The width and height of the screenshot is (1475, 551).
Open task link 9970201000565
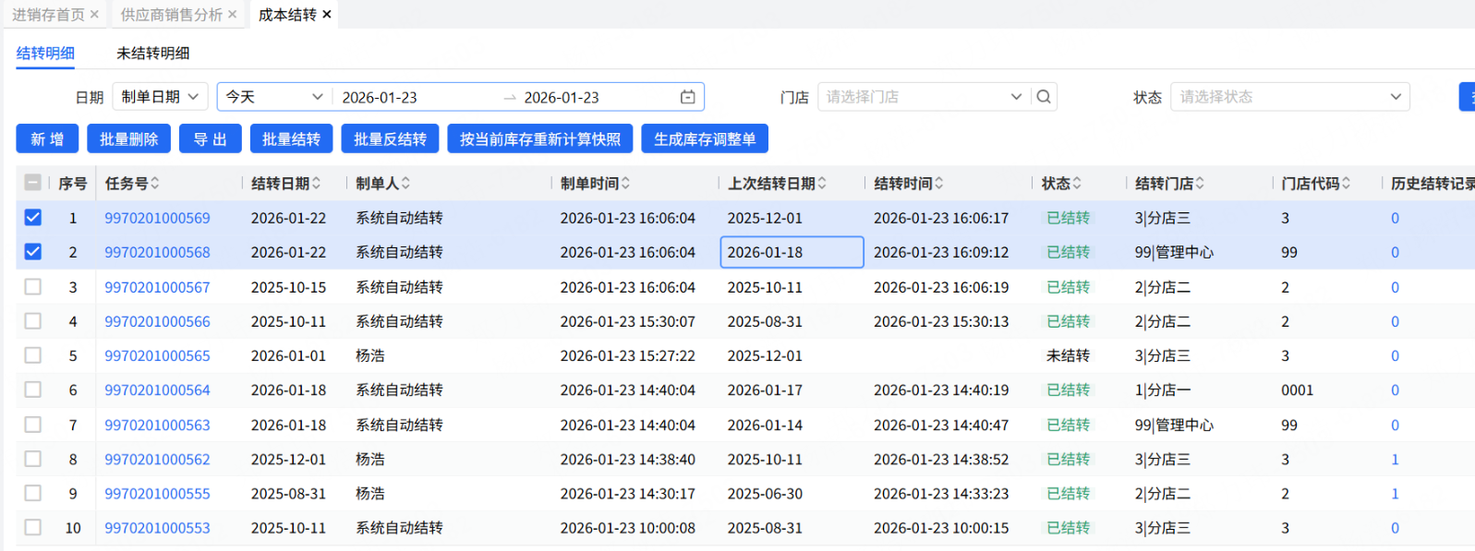(157, 355)
